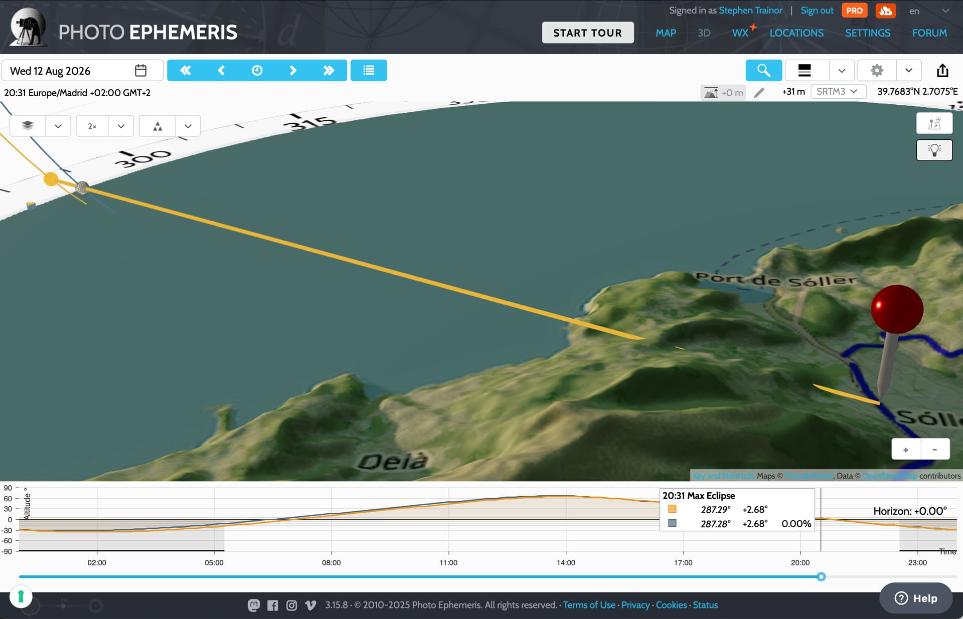Toggle the lightbulb lighting button
Screen dimensions: 963x619
pos(934,150)
